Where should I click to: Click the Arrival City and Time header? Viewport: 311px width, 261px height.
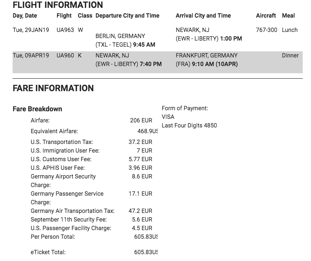(x=203, y=16)
